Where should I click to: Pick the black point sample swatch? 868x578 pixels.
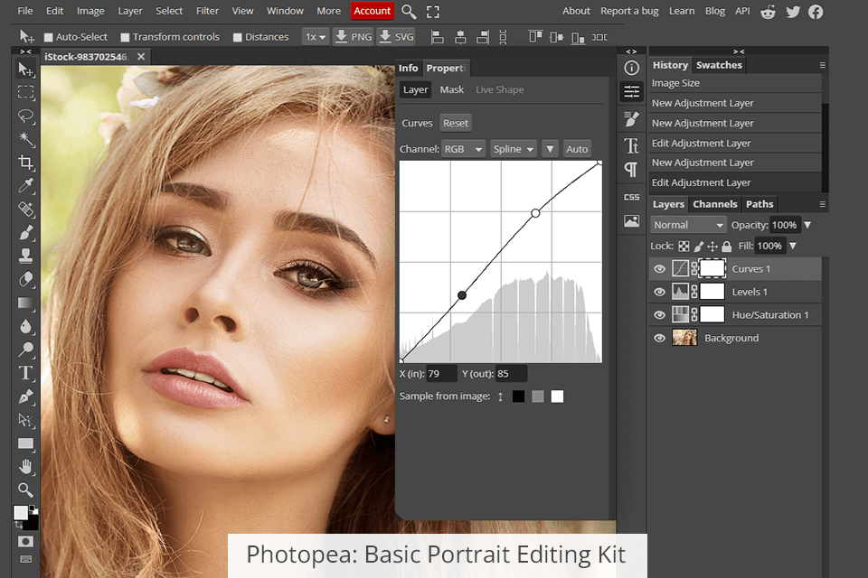click(x=518, y=396)
